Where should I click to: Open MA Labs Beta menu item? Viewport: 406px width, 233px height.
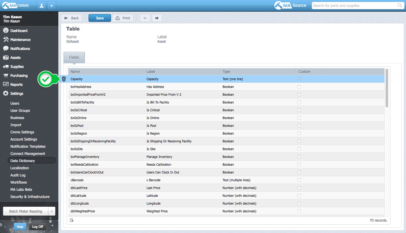pos(21,189)
